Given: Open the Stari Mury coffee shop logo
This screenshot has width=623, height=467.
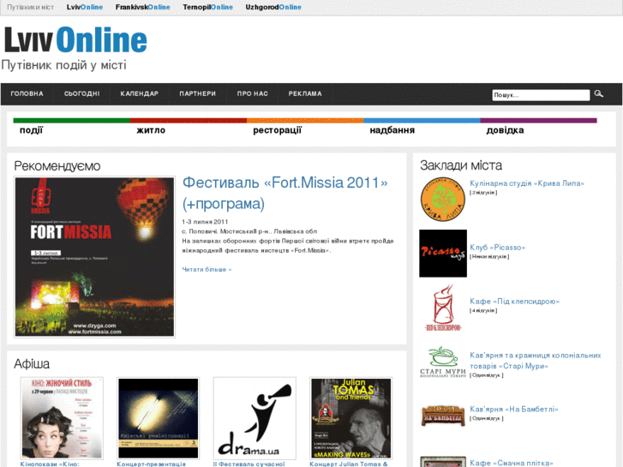Looking at the screenshot, I should (x=443, y=362).
